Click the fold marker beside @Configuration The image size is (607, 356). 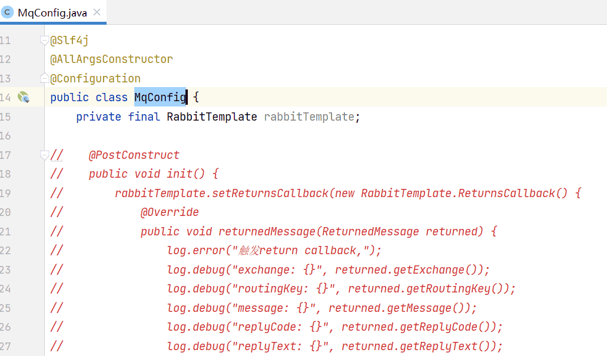pyautogui.click(x=44, y=78)
